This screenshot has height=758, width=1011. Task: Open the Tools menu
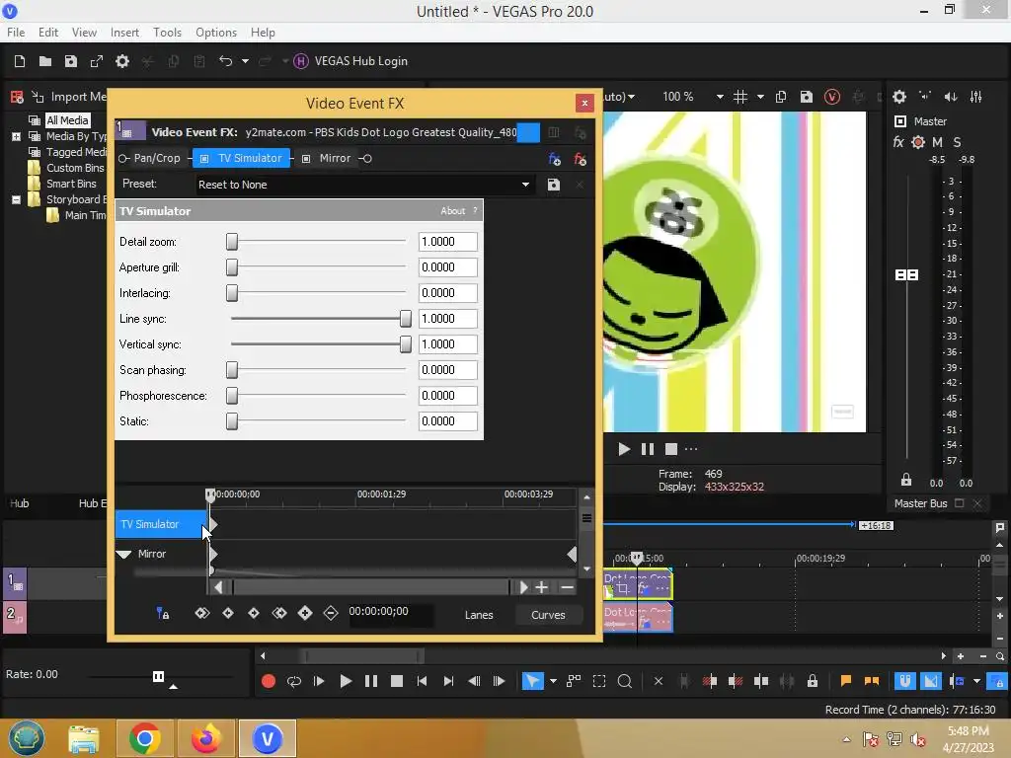(167, 33)
